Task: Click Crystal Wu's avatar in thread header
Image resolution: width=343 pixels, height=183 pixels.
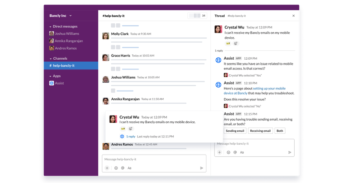Action: click(x=218, y=29)
